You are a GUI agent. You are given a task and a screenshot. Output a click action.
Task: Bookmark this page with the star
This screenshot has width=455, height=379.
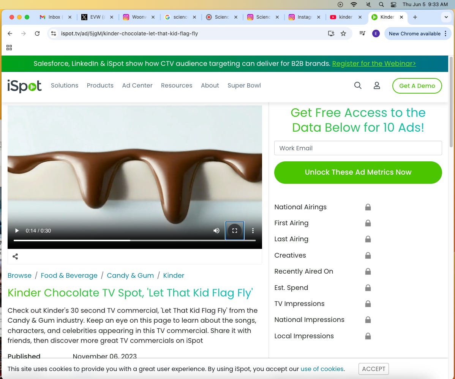pyautogui.click(x=343, y=33)
